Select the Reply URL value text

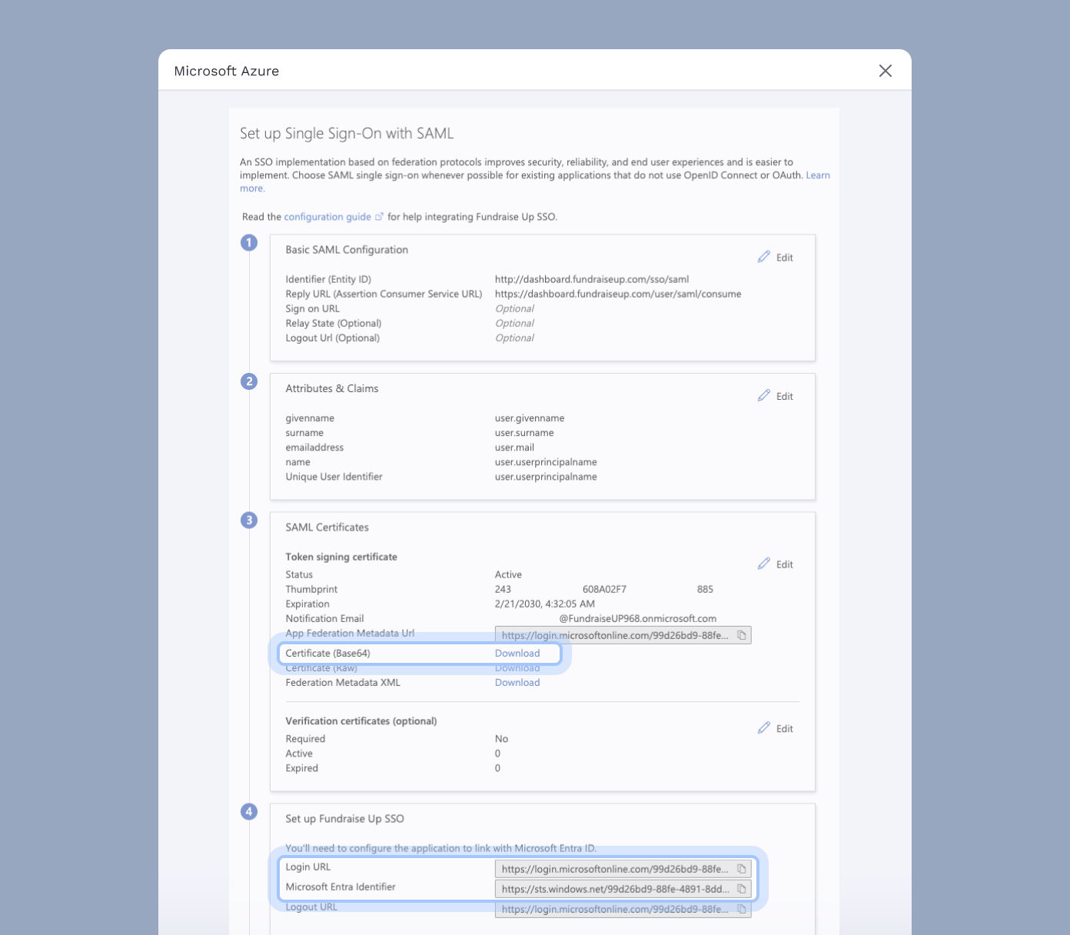pos(618,294)
